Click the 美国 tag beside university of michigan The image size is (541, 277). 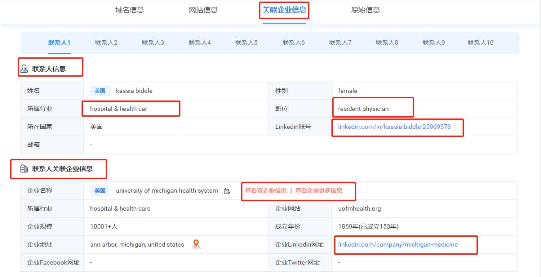tap(100, 191)
